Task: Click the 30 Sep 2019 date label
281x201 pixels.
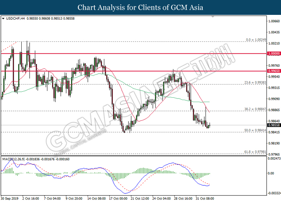Action: click(10, 198)
